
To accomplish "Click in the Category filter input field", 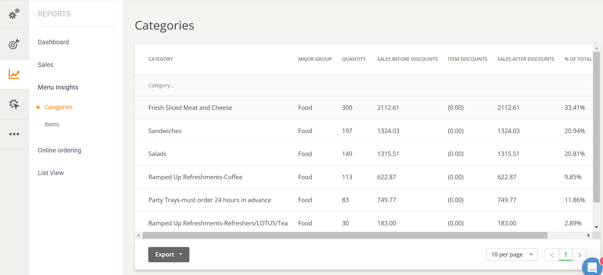I will coord(217,85).
